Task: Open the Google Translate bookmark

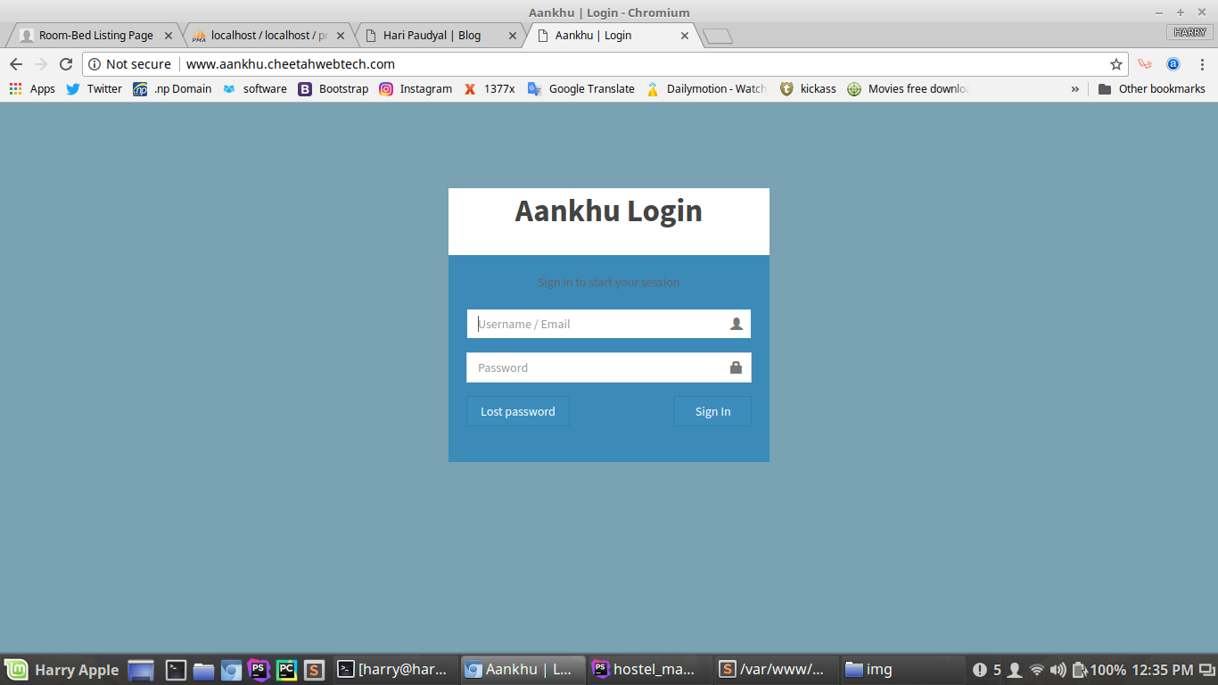Action: click(x=581, y=88)
